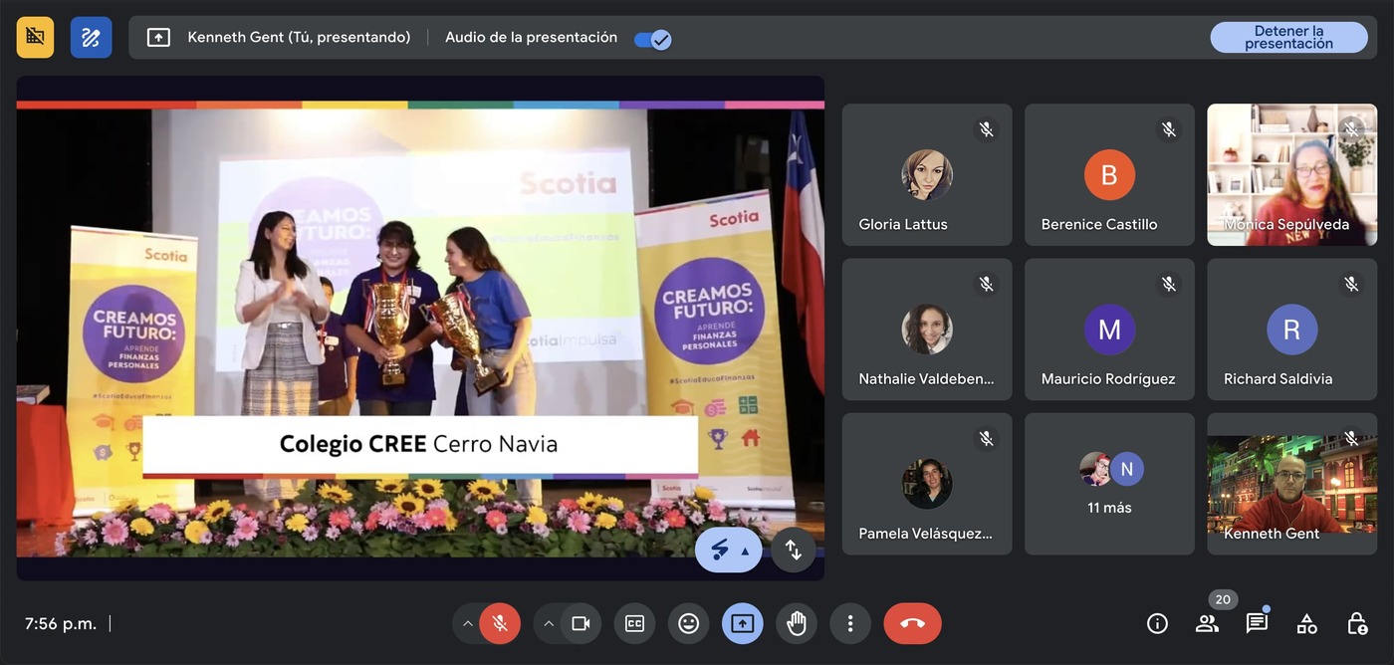Click the swap arrows button on the presentation
Image resolution: width=1394 pixels, height=665 pixels.
pyautogui.click(x=794, y=550)
